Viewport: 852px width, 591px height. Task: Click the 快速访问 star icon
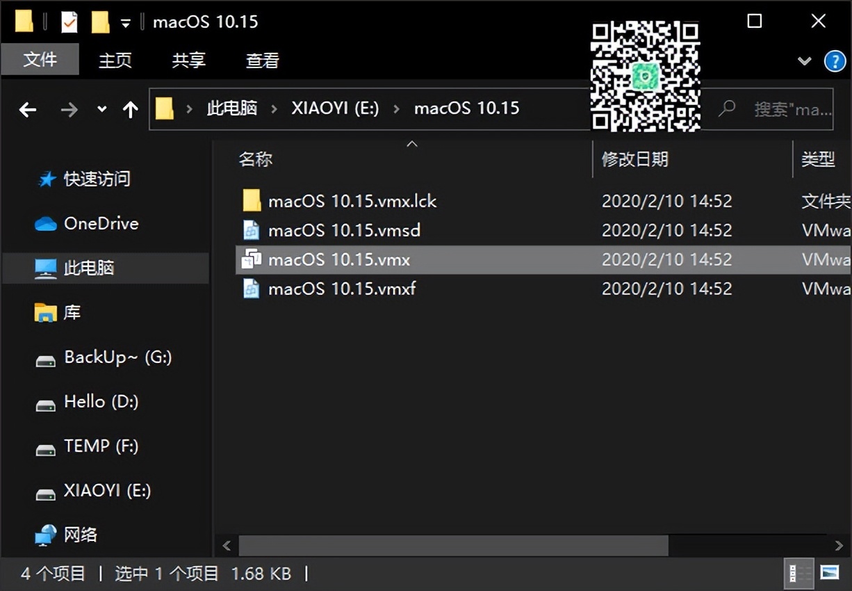coord(46,179)
